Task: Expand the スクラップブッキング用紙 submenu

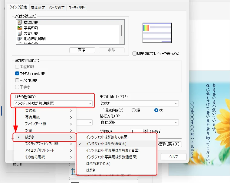Action: click(45, 144)
